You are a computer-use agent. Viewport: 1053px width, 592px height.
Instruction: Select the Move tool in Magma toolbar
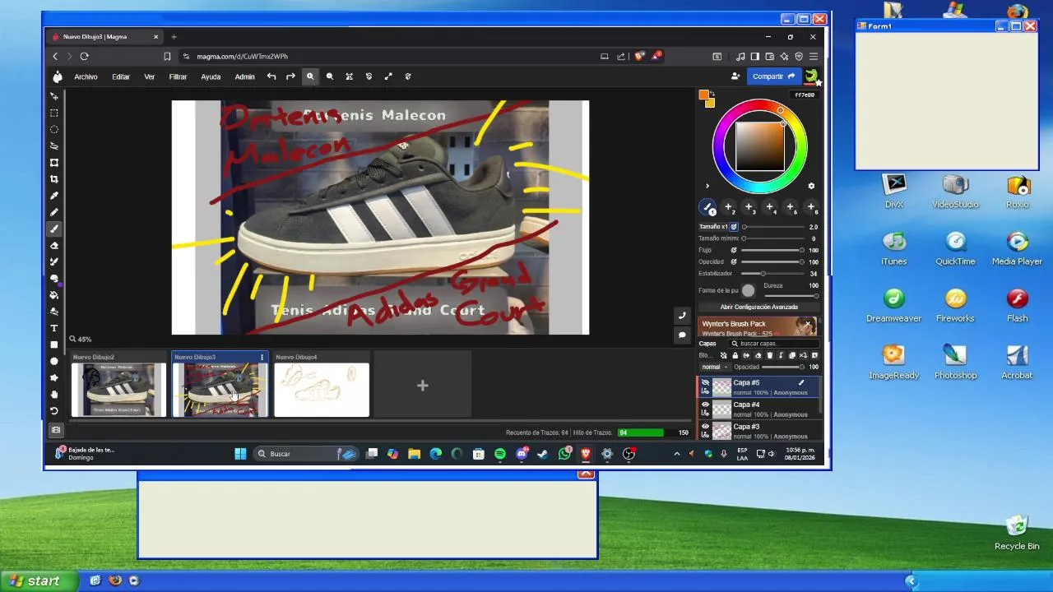tap(54, 96)
